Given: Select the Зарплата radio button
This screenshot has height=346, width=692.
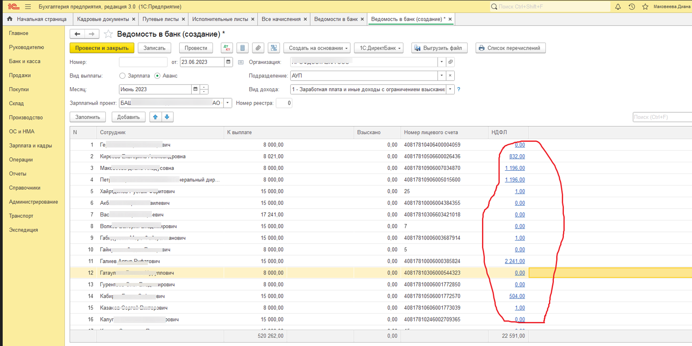Looking at the screenshot, I should click(122, 76).
